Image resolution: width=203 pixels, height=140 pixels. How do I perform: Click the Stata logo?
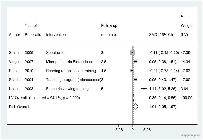click(190, 136)
